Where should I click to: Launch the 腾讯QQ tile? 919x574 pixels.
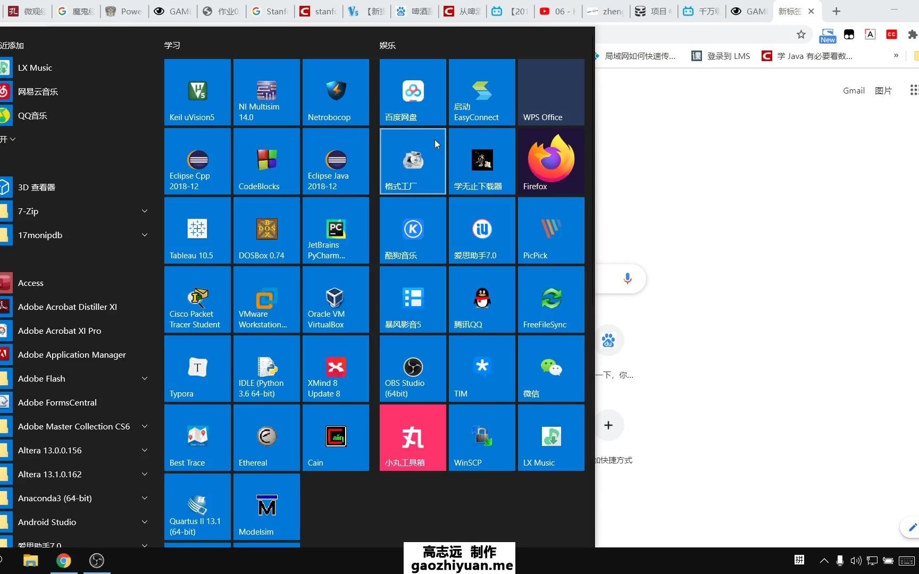(x=482, y=299)
